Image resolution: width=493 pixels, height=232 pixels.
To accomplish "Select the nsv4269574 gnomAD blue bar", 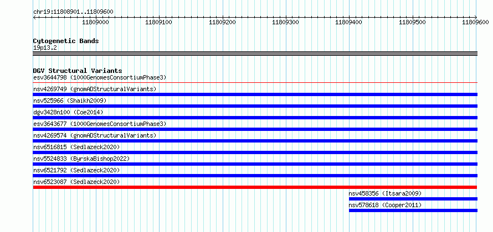I will (x=255, y=141).
